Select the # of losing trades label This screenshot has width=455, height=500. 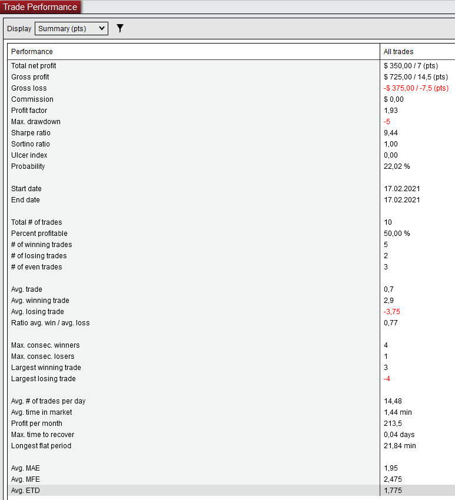coord(39,255)
